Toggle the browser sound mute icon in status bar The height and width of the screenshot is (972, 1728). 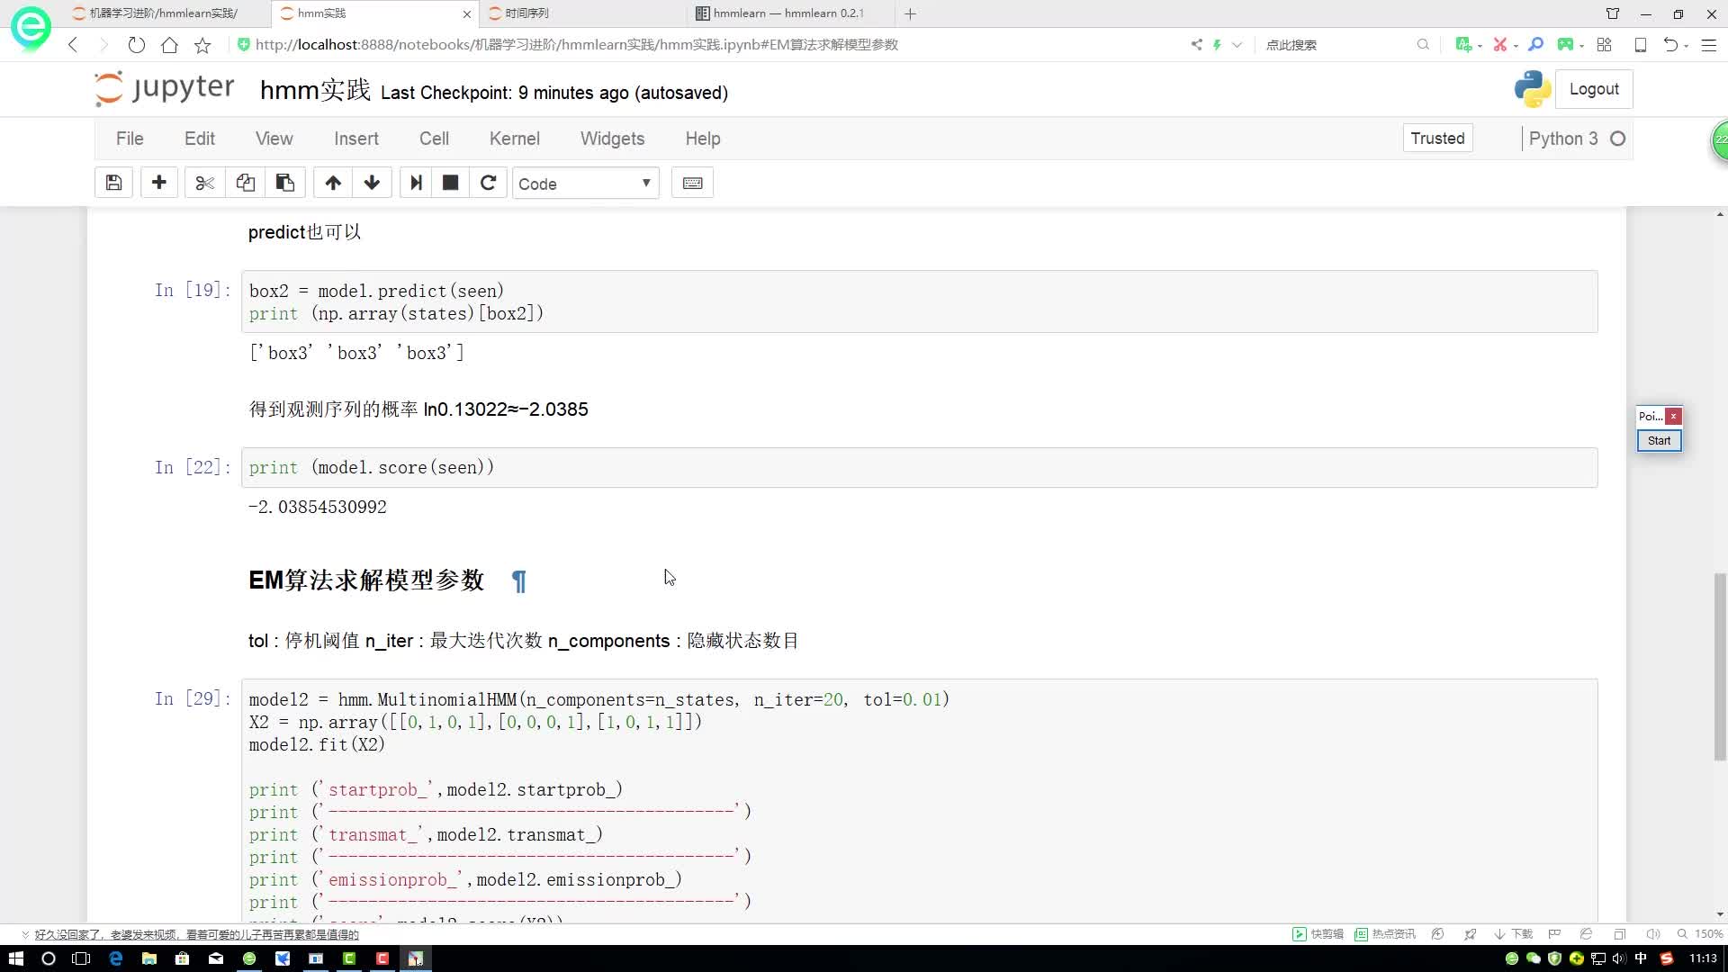point(1652,934)
